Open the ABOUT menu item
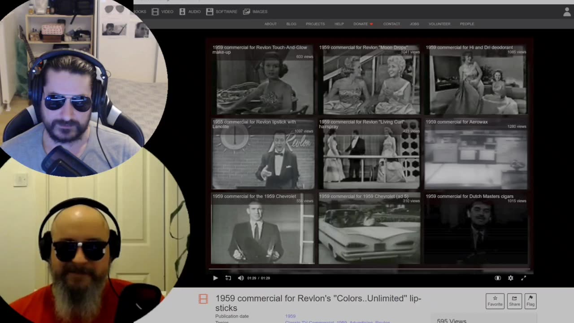This screenshot has width=574, height=323. tap(270, 24)
